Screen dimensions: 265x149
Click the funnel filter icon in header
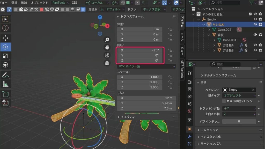9,10
